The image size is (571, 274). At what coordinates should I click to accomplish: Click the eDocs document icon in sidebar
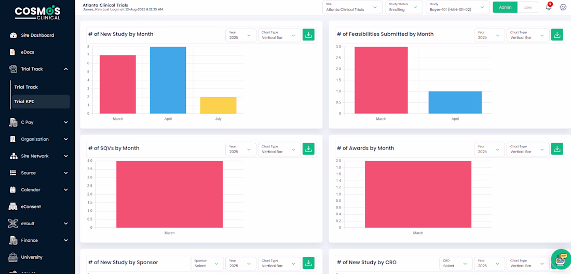13,52
